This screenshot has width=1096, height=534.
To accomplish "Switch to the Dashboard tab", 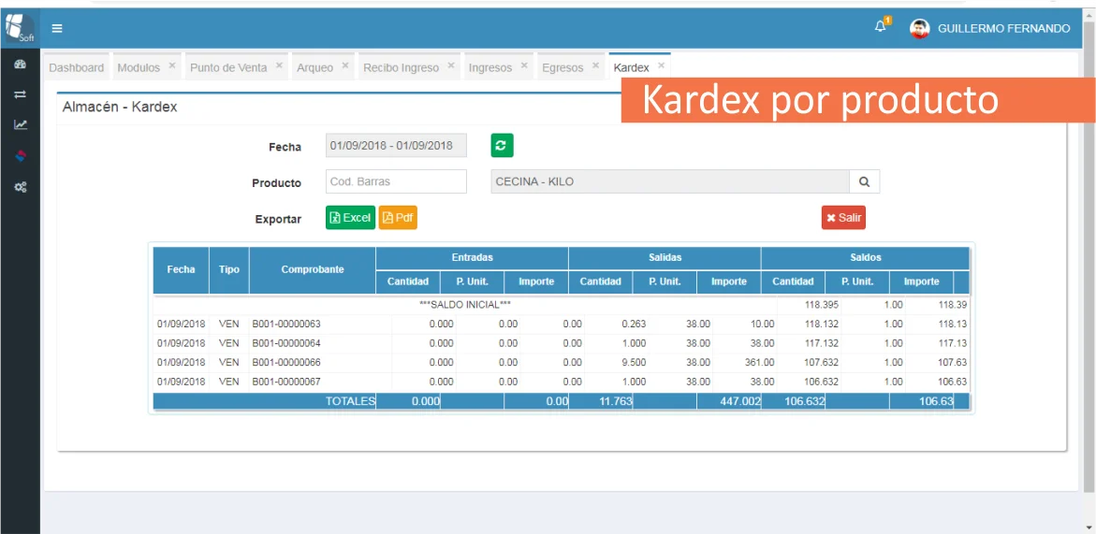I will coord(77,67).
